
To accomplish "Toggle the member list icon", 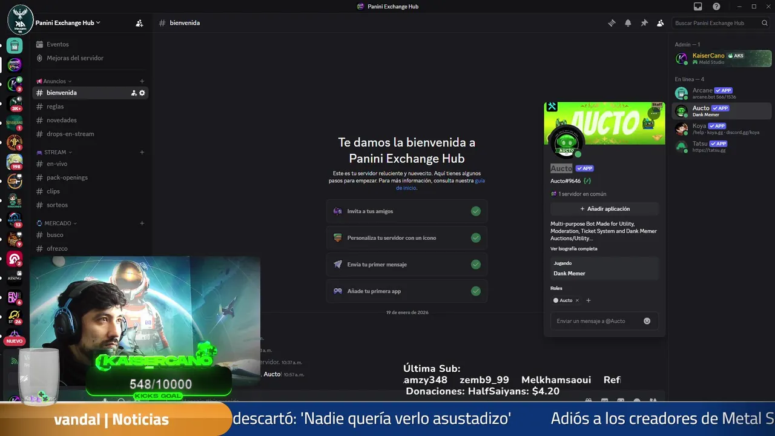I will point(660,23).
